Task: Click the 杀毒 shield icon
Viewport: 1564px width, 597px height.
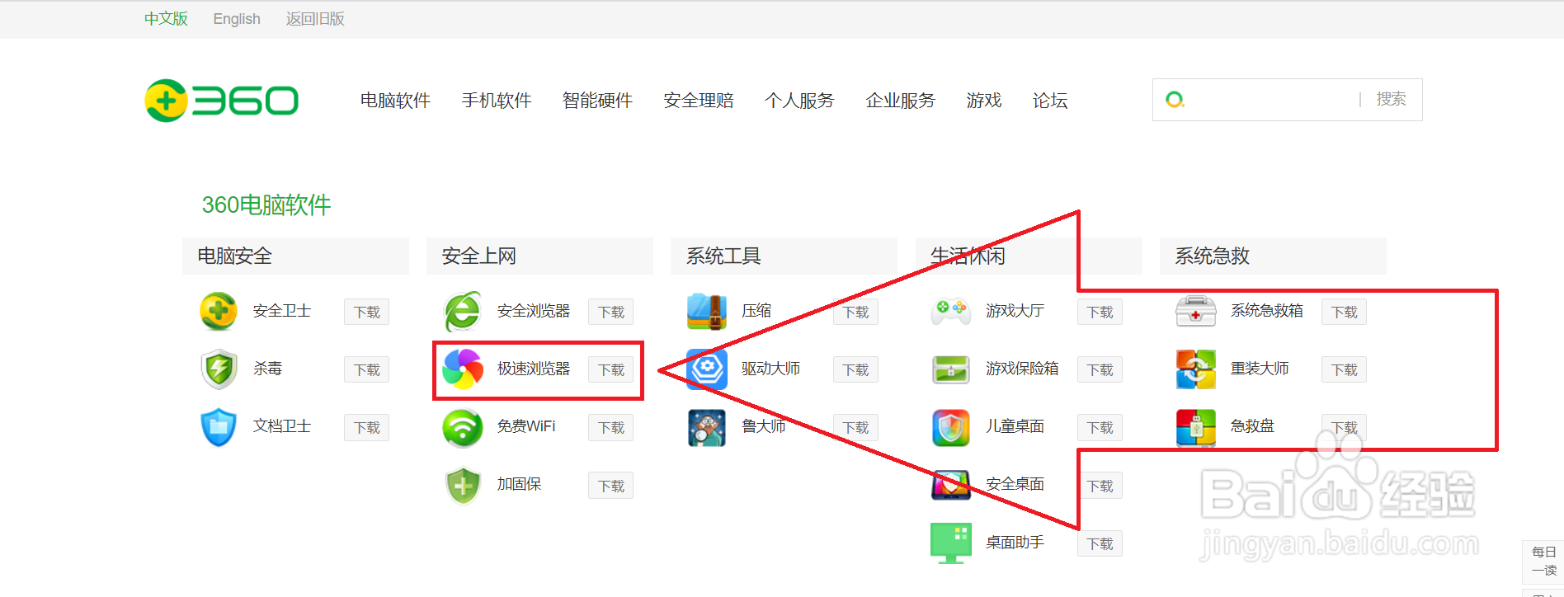Action: (219, 369)
